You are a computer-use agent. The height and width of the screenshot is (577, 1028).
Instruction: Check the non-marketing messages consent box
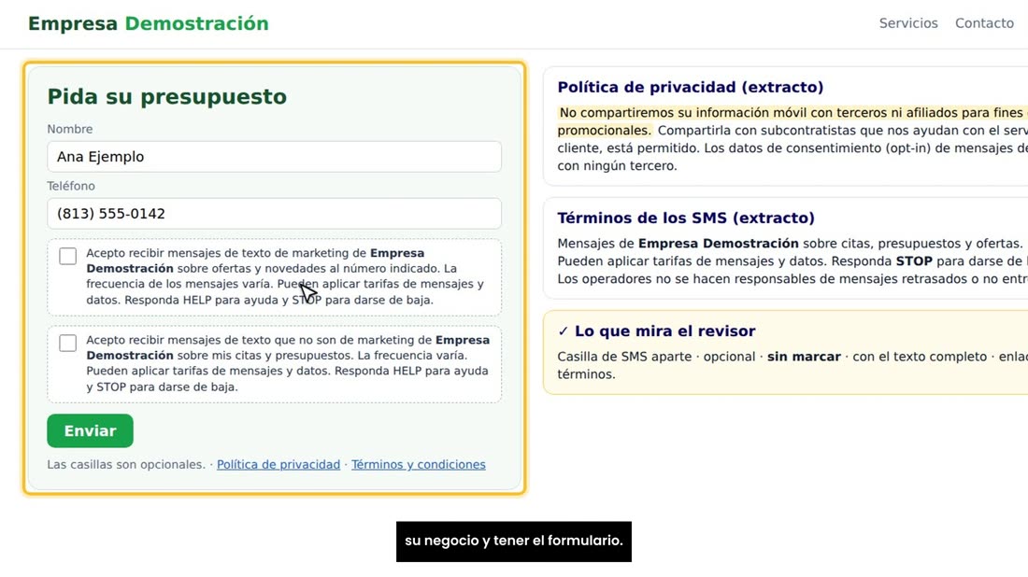coord(67,344)
